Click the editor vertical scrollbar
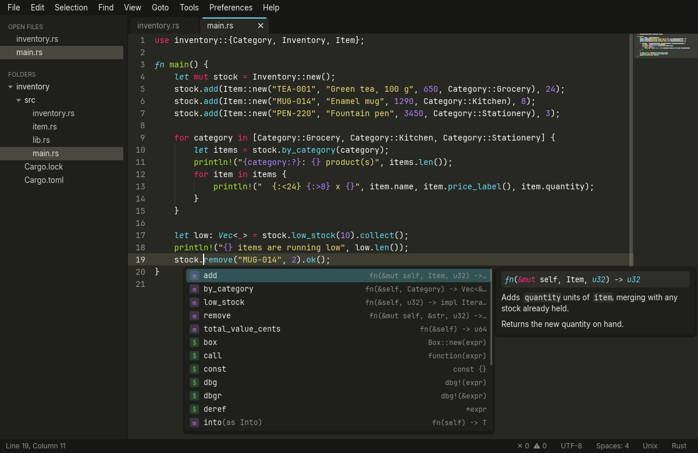Image resolution: width=698 pixels, height=453 pixels. pos(631,150)
